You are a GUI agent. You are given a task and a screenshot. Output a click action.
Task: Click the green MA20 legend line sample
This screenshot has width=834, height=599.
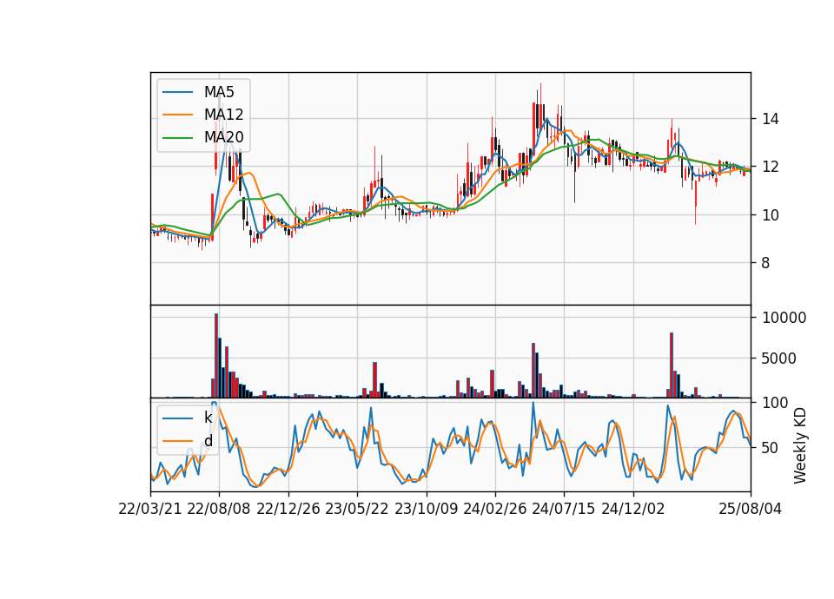click(x=177, y=137)
